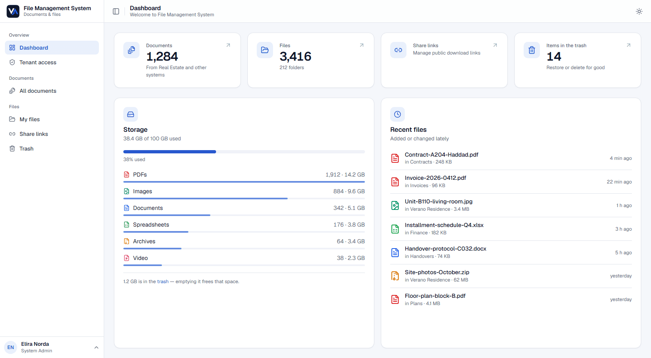Click the Share links card chain icon
This screenshot has width=651, height=358.
398,50
